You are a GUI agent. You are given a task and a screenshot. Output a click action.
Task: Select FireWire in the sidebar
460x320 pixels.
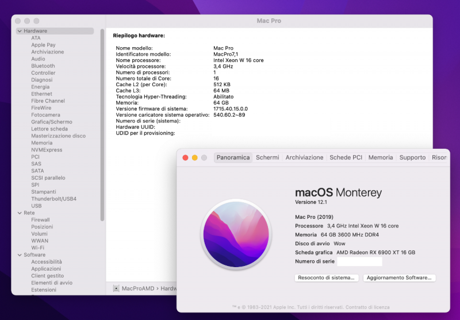click(41, 108)
